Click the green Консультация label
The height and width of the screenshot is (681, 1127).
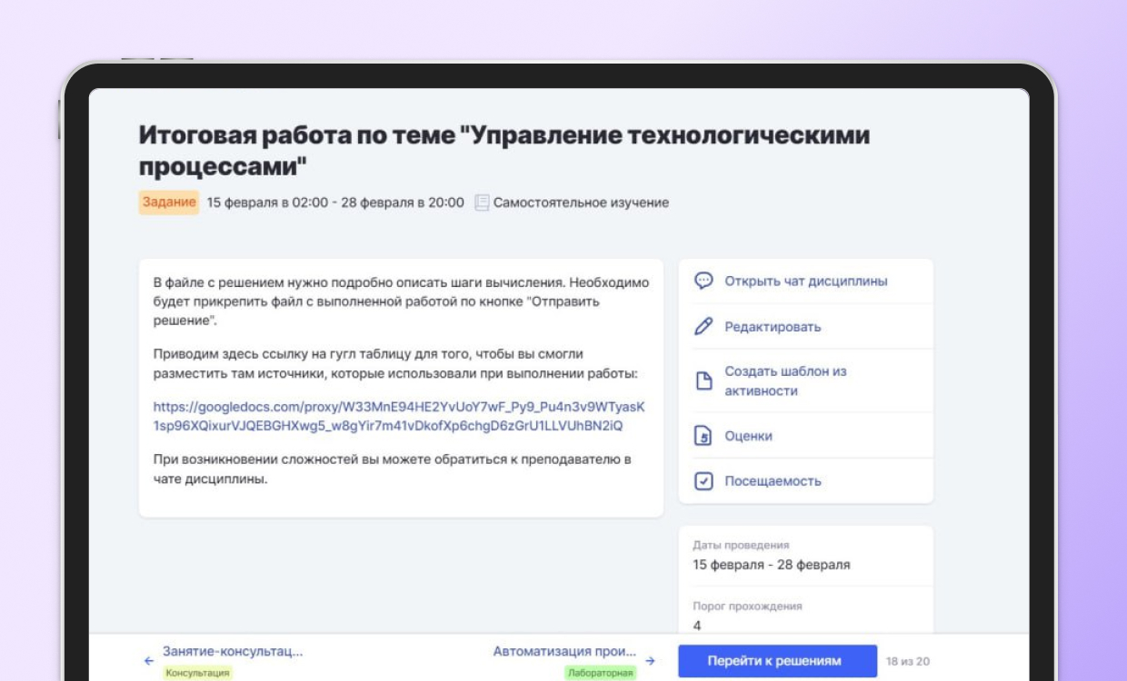197,673
